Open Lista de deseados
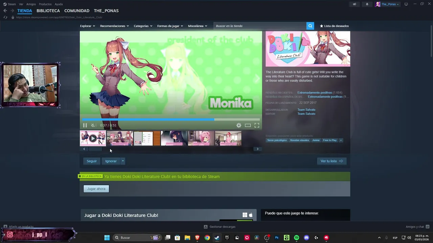This screenshot has width=433, height=243. pyautogui.click(x=334, y=26)
